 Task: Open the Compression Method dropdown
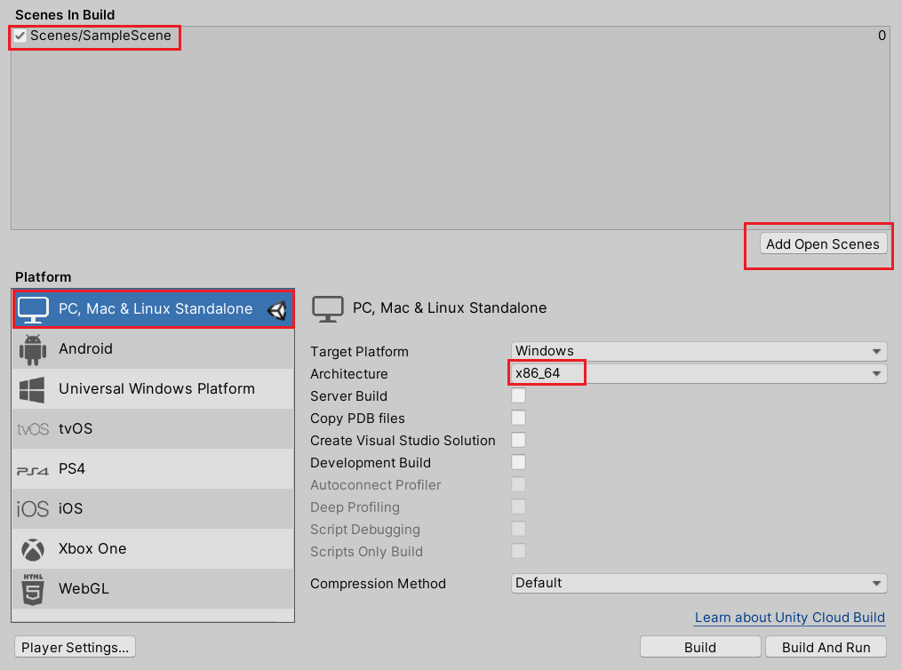(x=698, y=583)
